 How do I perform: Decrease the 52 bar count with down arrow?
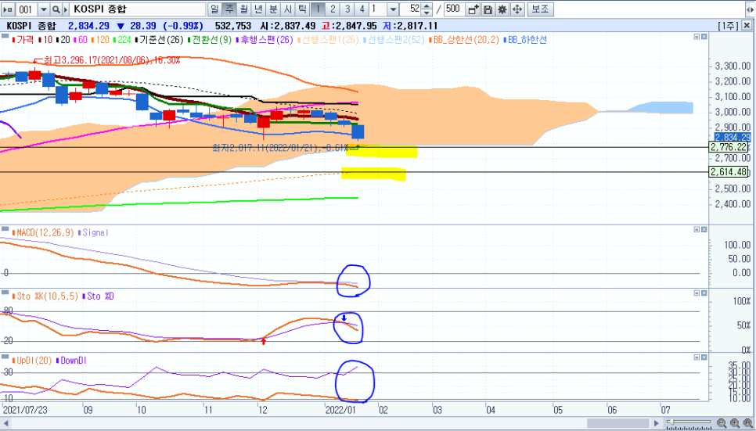(427, 13)
